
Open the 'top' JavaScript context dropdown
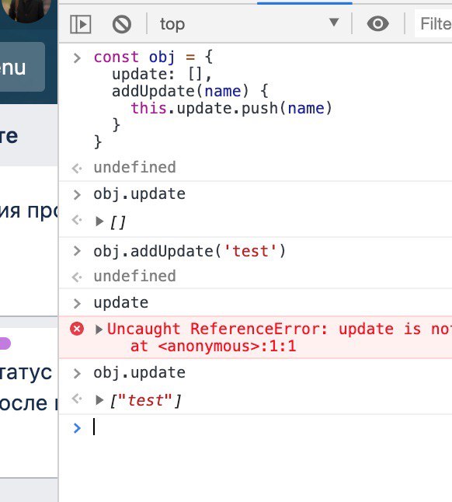click(x=249, y=23)
